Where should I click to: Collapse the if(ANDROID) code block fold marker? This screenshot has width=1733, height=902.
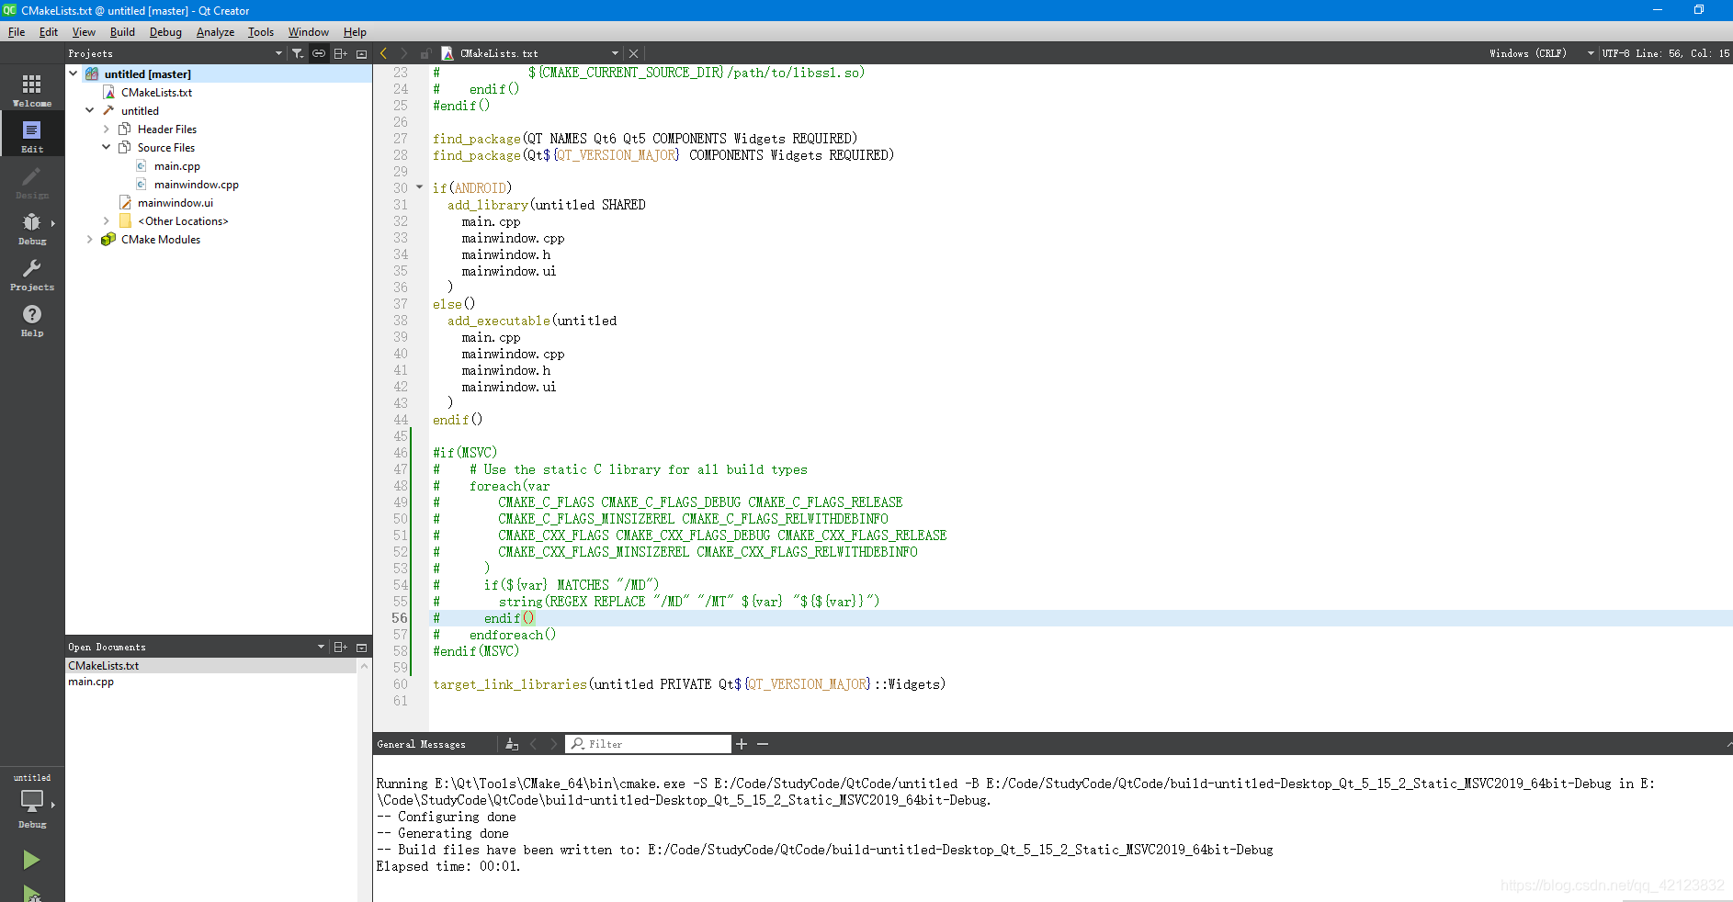tap(419, 187)
